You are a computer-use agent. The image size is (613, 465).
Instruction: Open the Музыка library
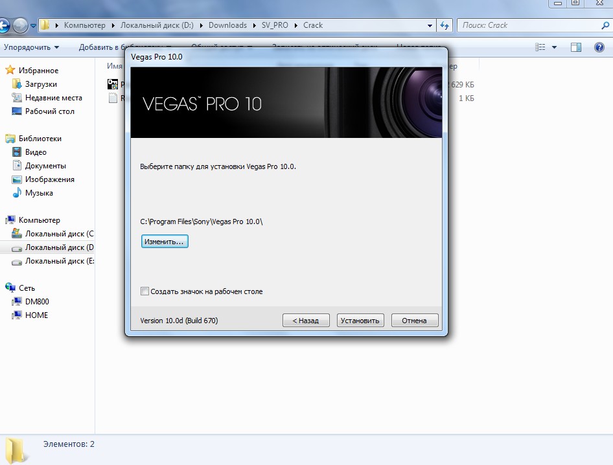[39, 193]
